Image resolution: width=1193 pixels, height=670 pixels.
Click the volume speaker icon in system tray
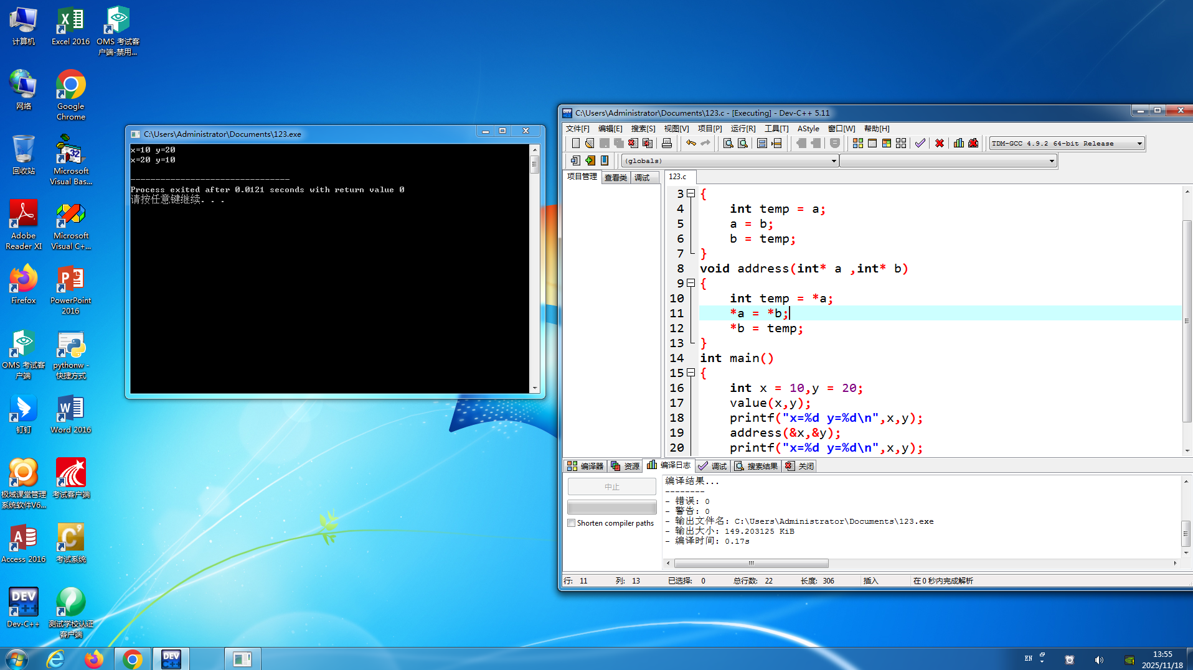(1099, 659)
